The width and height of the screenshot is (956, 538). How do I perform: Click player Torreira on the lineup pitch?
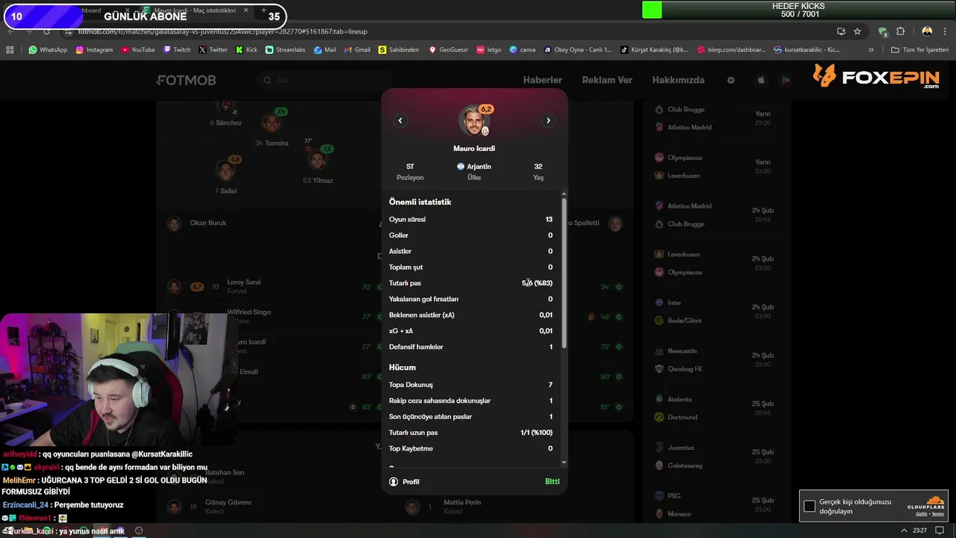(272, 128)
